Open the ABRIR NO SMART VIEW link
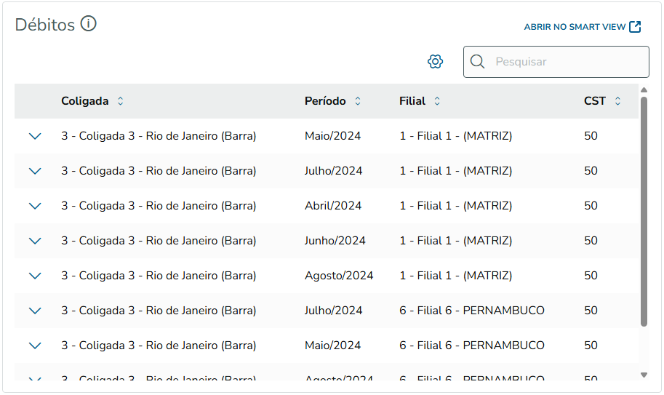The image size is (664, 395). tap(575, 27)
